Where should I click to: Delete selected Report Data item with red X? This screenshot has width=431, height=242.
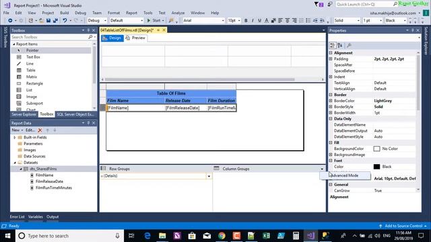click(40, 130)
